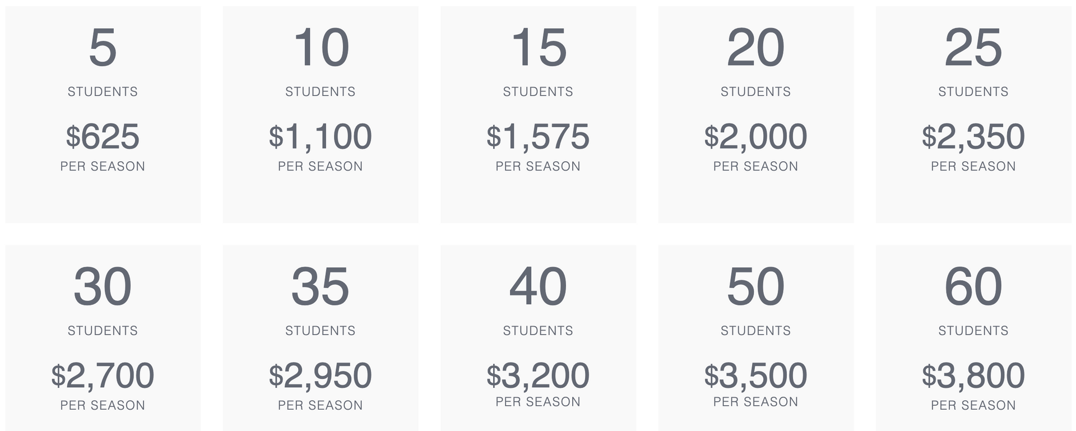
Task: Click the $2,350 per season amount
Action: (973, 137)
